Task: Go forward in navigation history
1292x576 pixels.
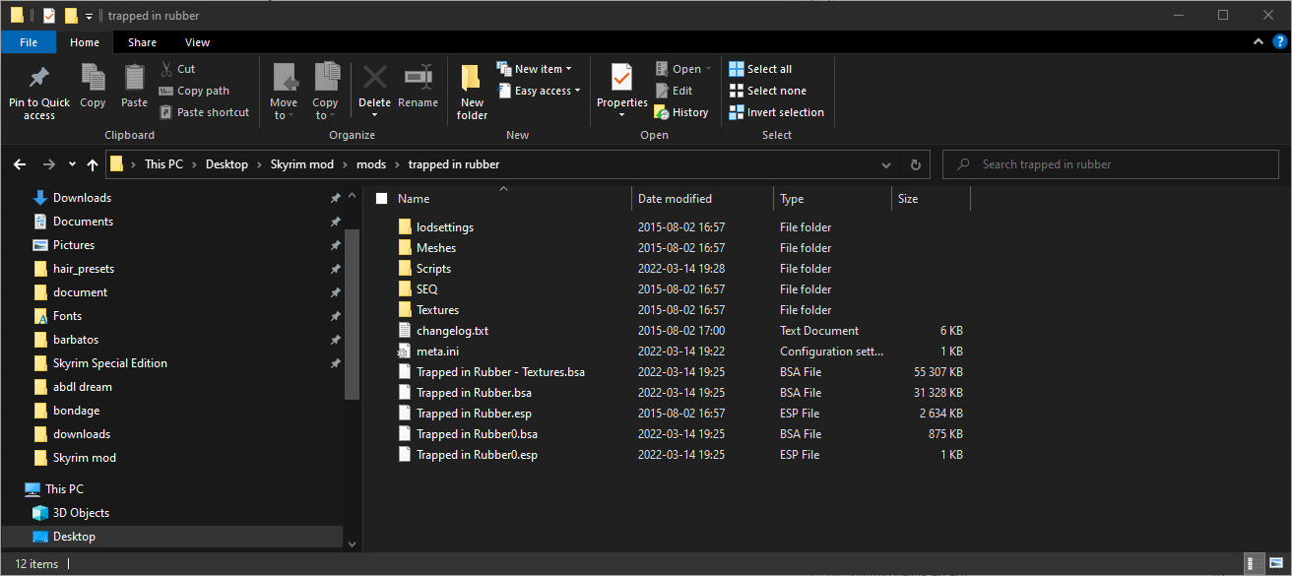Action: (48, 164)
